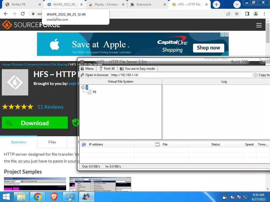Click the lock icon in the address bar
Image resolution: width=270 pixels, height=202 pixels.
pyautogui.click(x=33, y=14)
